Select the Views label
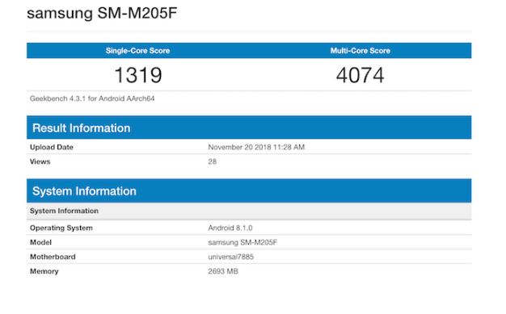The image size is (506, 314). coord(40,161)
